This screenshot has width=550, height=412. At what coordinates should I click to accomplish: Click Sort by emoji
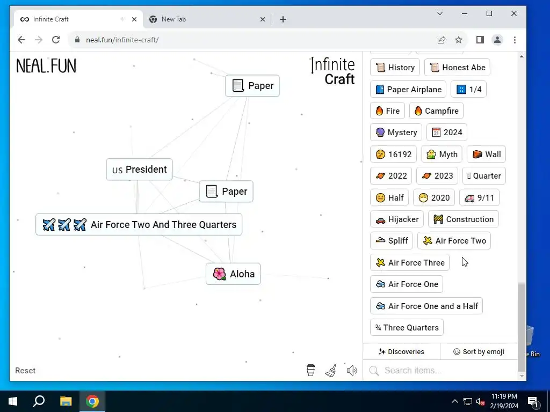[479, 351]
